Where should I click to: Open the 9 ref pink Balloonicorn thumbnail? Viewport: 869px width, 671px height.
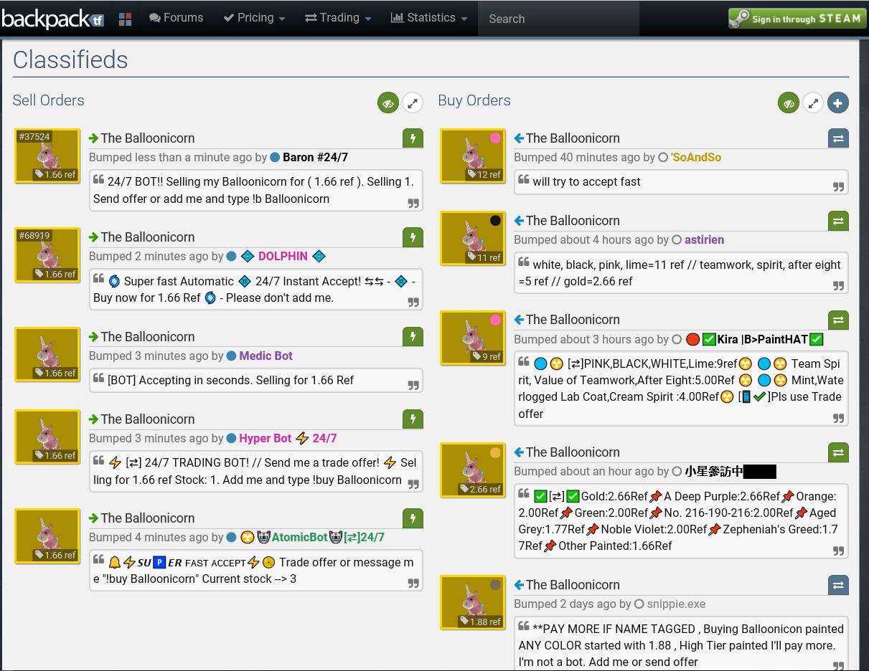click(472, 338)
